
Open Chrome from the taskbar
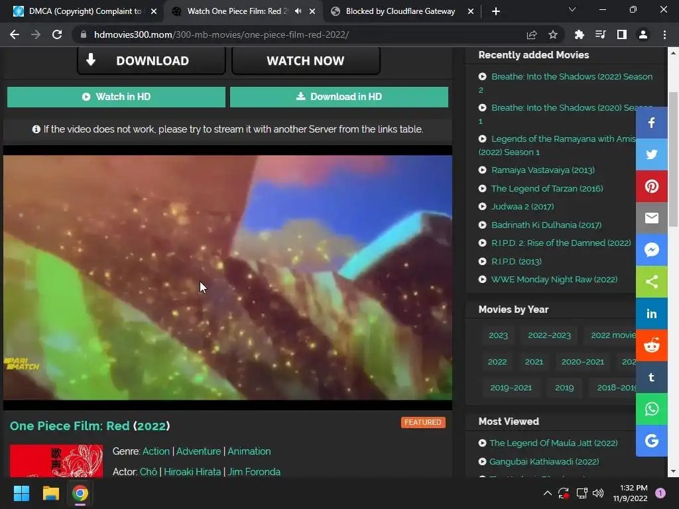click(x=80, y=493)
